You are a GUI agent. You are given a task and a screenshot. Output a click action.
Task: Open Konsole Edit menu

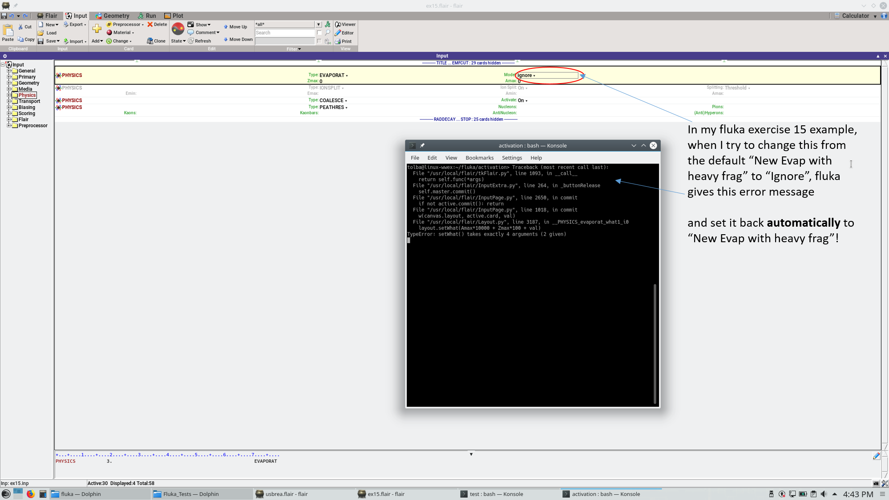pyautogui.click(x=432, y=158)
